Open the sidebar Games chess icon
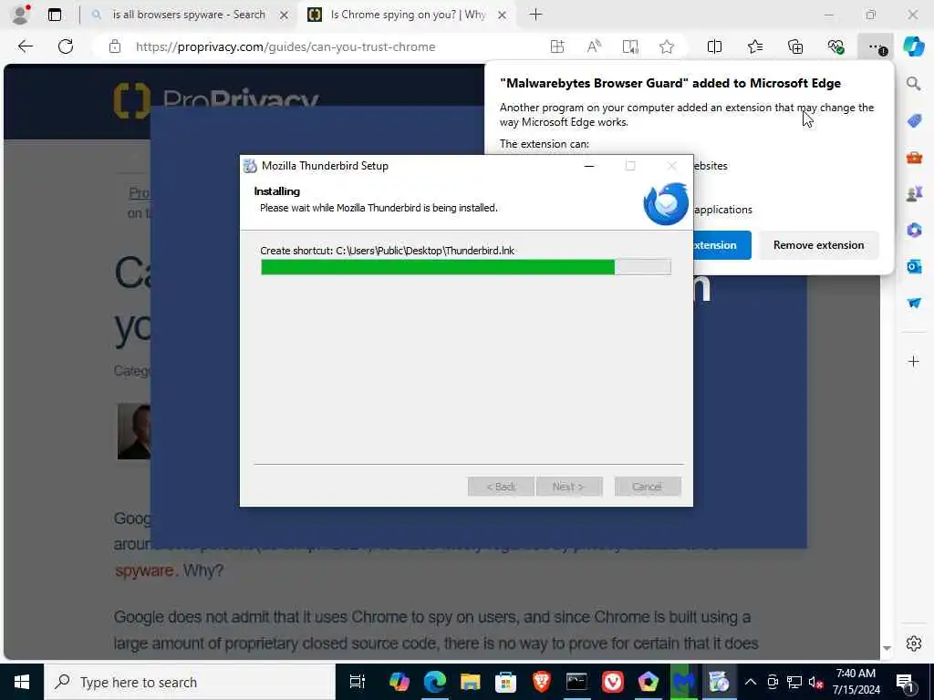 (x=914, y=193)
